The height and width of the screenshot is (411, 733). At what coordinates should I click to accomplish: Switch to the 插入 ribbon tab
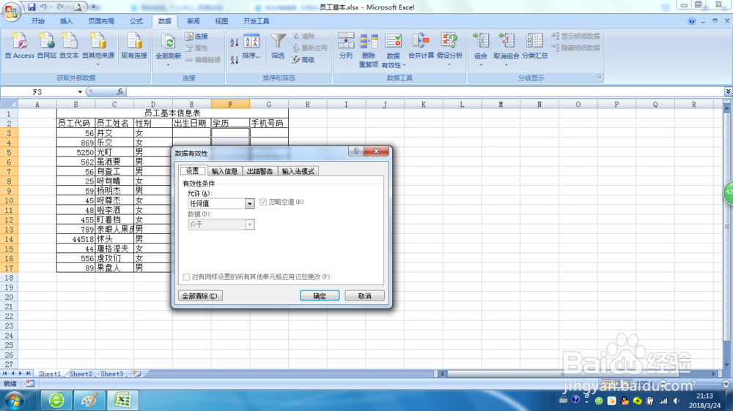point(67,21)
